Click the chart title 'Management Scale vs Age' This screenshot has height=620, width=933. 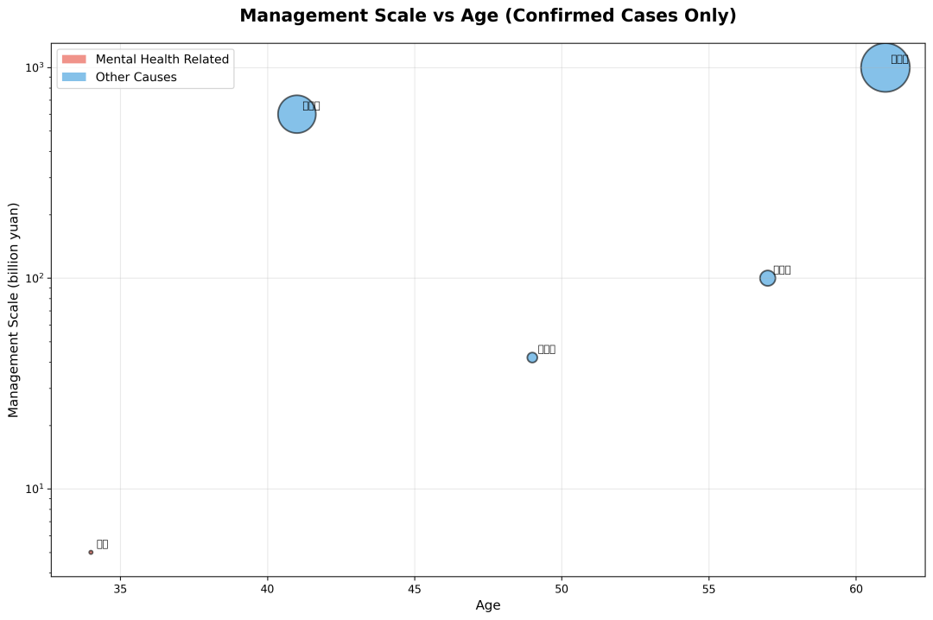(x=488, y=16)
